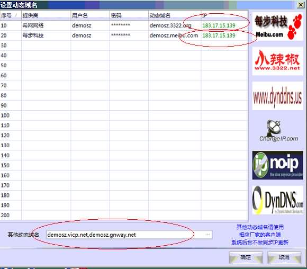Click the 系统后台不做同步IP更新 note text
307x269 pixels.
click(260, 243)
